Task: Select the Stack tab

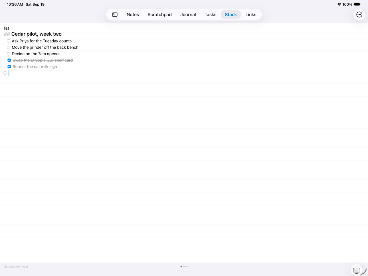Action: coord(231,15)
